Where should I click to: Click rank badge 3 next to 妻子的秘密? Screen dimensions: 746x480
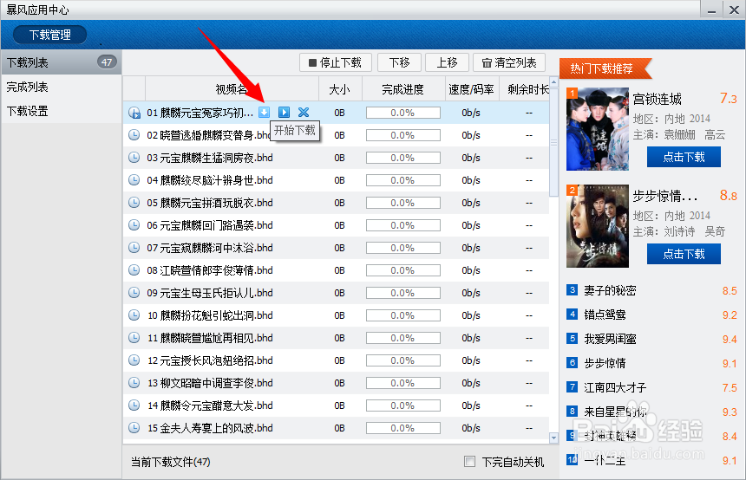(572, 290)
